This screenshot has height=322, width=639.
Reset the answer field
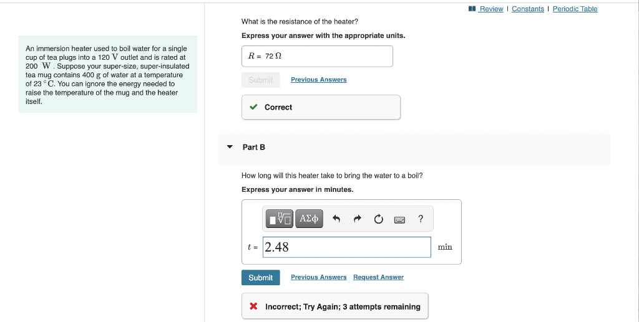(x=379, y=219)
